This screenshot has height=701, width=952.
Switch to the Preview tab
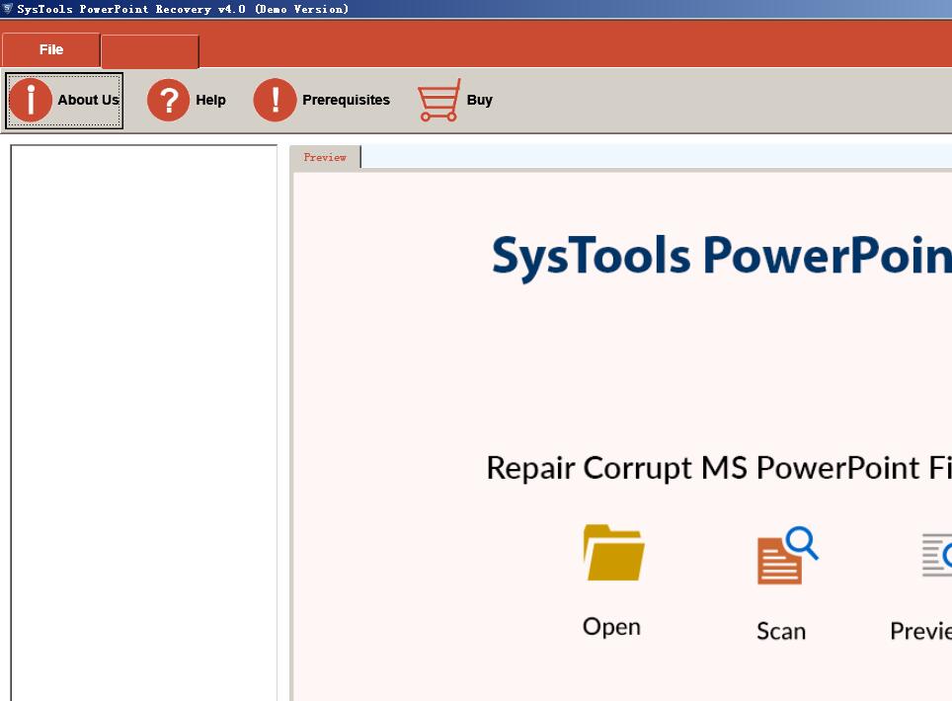click(x=325, y=157)
